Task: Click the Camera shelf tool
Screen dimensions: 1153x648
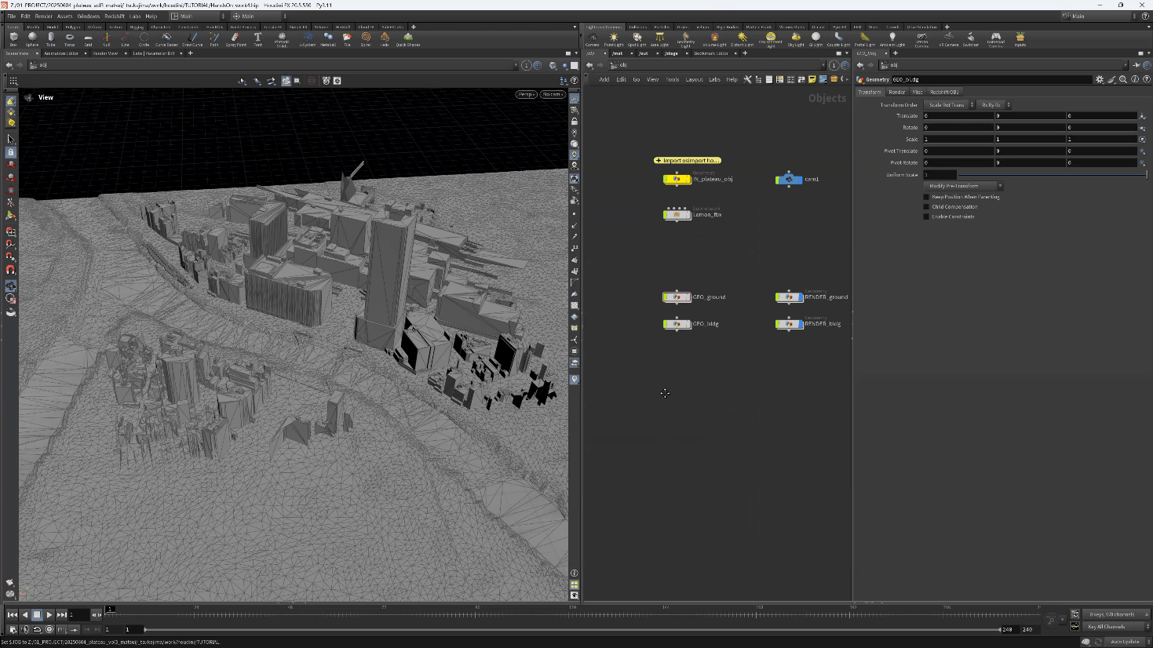Action: pyautogui.click(x=593, y=38)
